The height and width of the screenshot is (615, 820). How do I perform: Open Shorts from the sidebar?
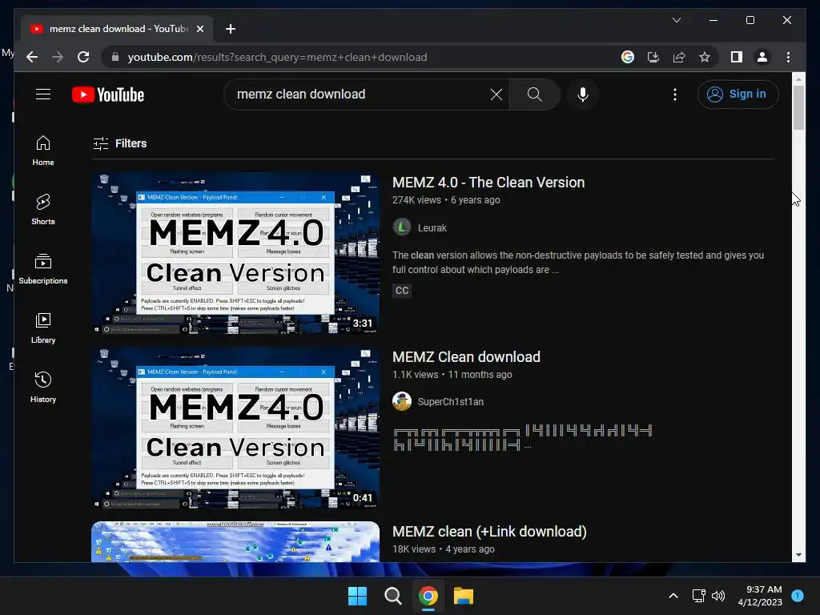43,210
